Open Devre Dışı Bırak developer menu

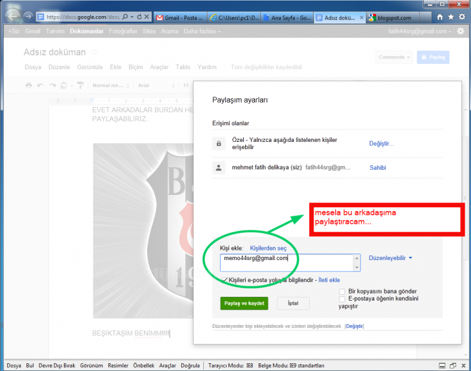coord(57,366)
